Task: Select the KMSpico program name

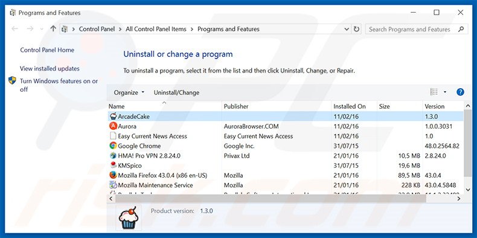Action: click(x=130, y=166)
